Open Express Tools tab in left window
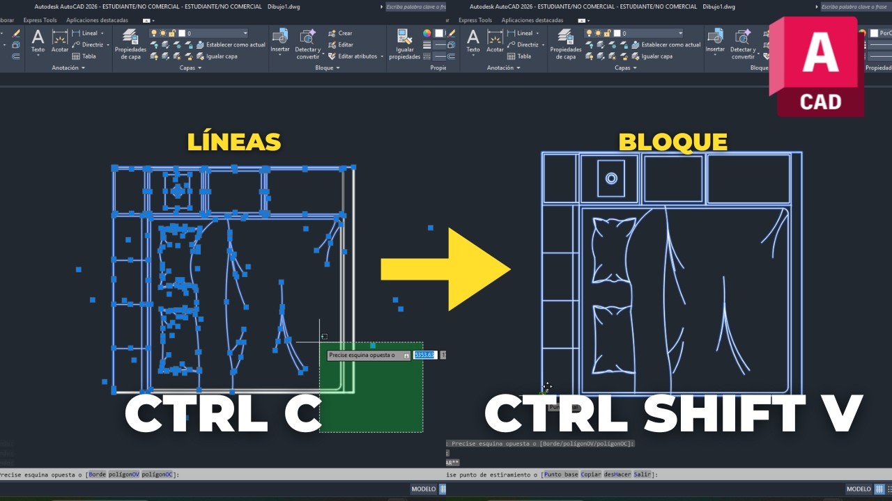 [40, 20]
